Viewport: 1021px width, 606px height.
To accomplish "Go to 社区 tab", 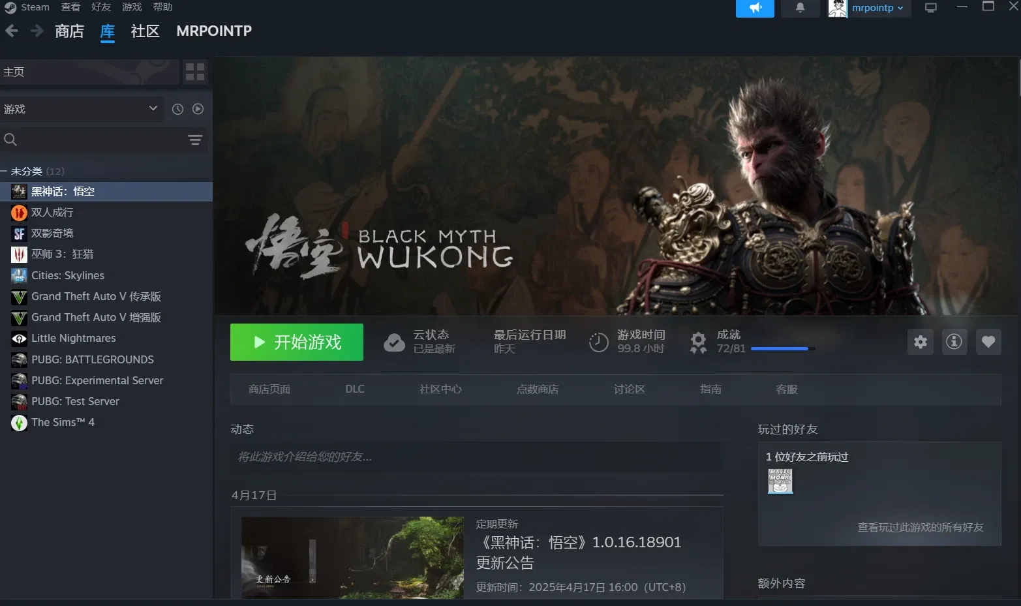I will click(x=145, y=31).
